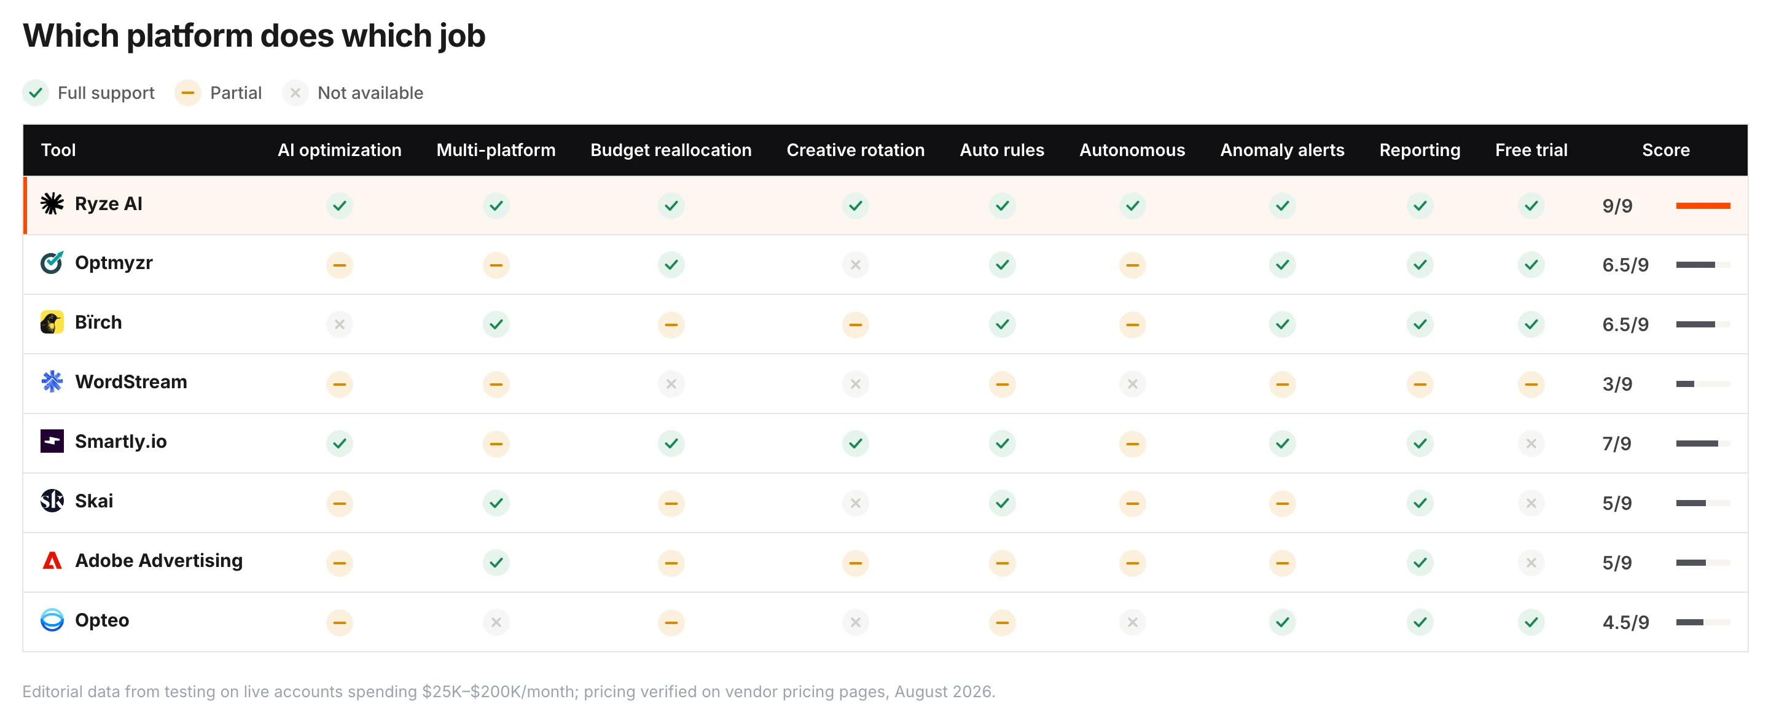
Task: Click Skai's Multi-platform check mark
Action: (496, 503)
